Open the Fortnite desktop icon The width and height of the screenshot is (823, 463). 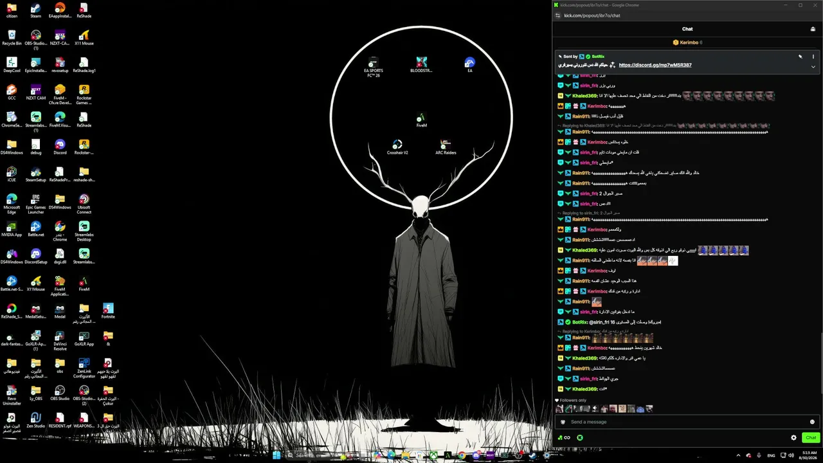(108, 311)
